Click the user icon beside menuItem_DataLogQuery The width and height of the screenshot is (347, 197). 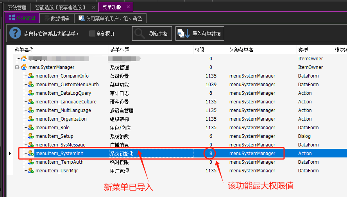31,93
